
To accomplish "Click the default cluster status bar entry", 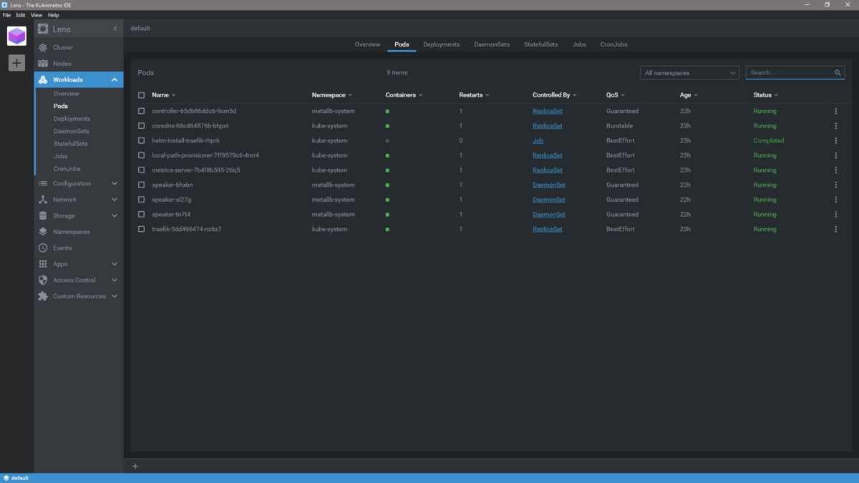I will (x=16, y=478).
